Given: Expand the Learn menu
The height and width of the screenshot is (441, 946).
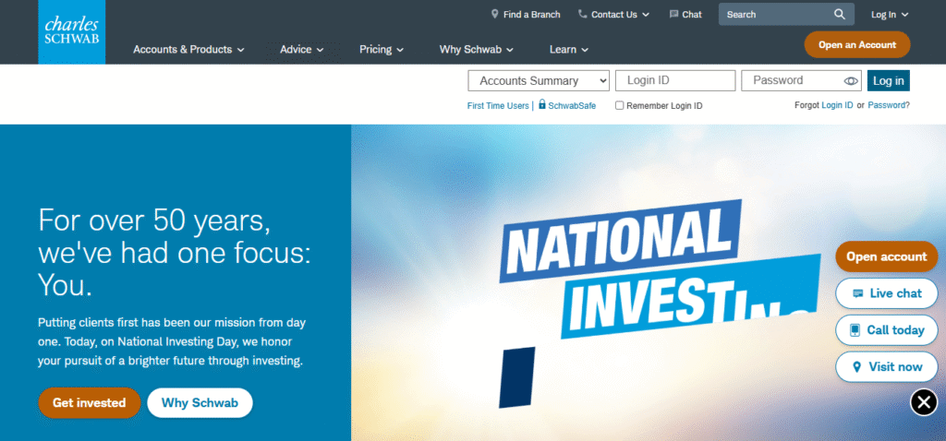Looking at the screenshot, I should [x=568, y=50].
